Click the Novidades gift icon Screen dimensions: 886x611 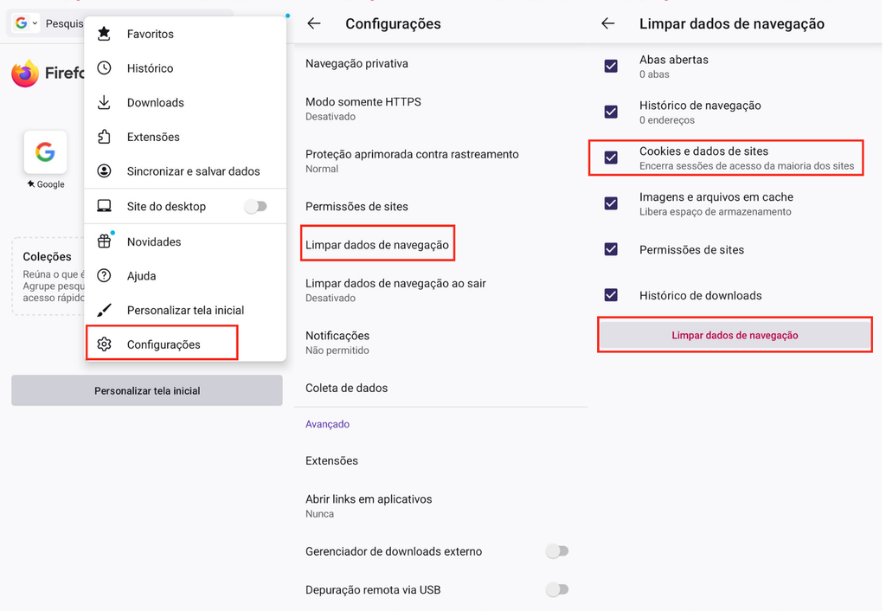(x=105, y=241)
